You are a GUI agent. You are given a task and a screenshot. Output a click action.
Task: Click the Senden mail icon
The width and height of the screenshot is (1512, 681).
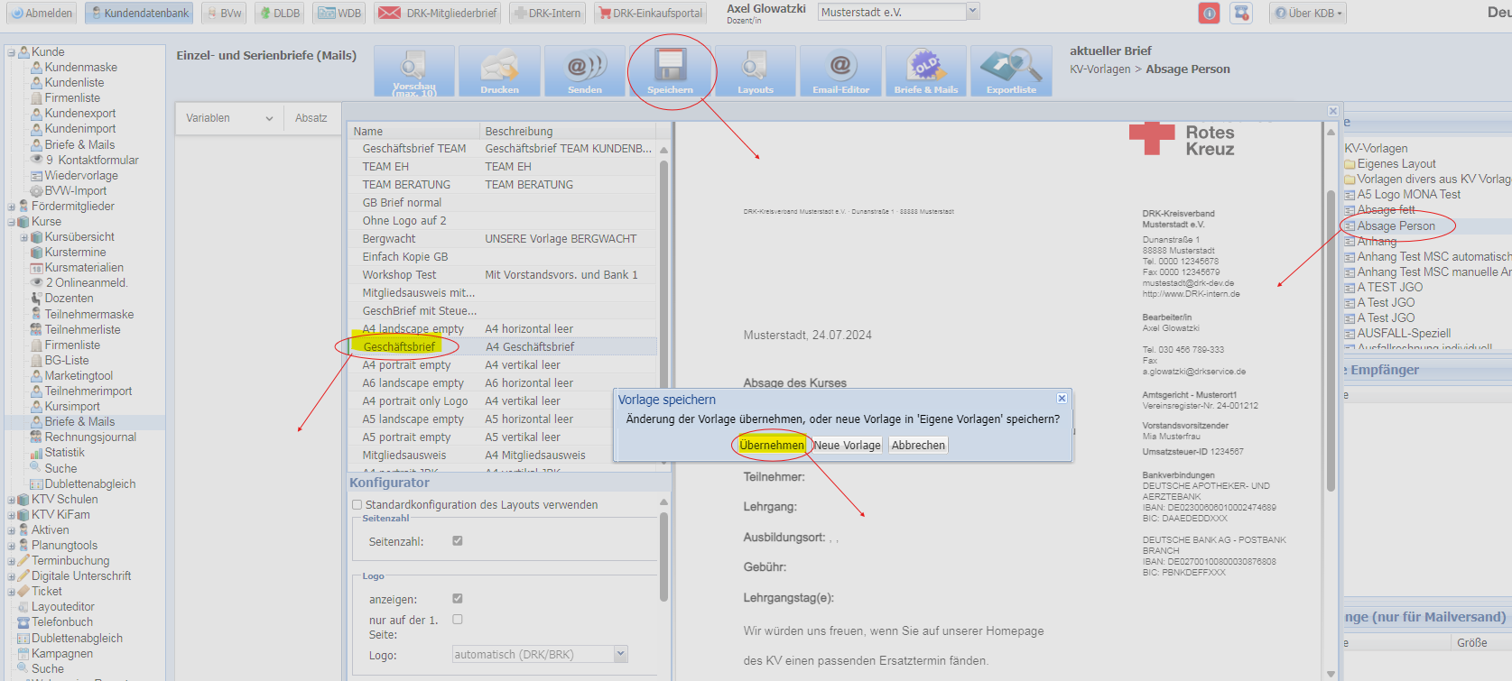585,70
